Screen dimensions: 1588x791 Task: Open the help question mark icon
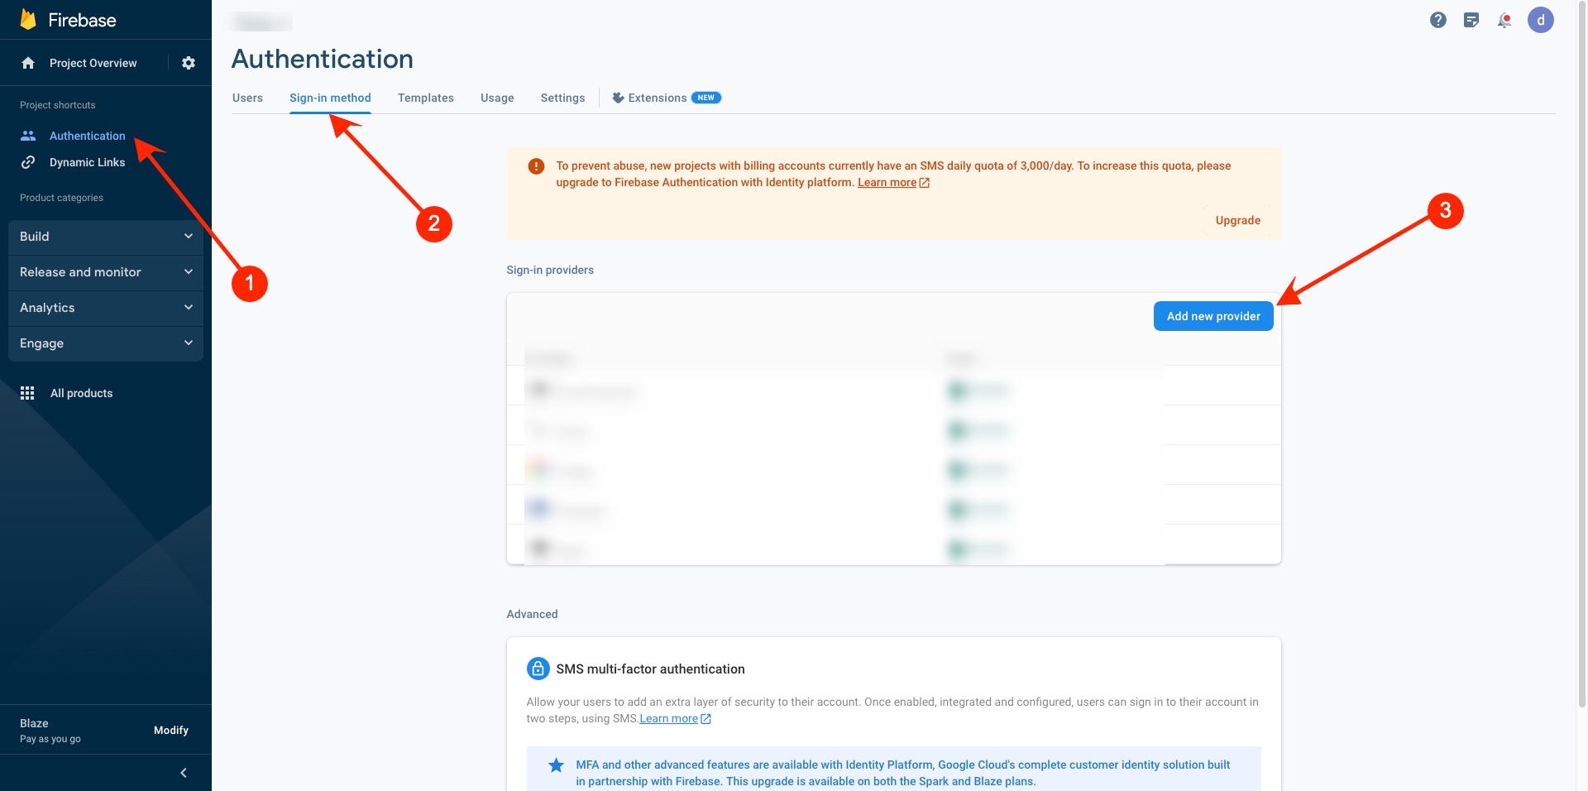(x=1438, y=20)
